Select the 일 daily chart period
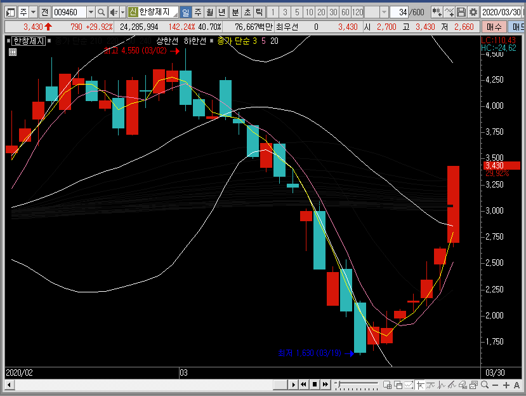 [x=185, y=13]
